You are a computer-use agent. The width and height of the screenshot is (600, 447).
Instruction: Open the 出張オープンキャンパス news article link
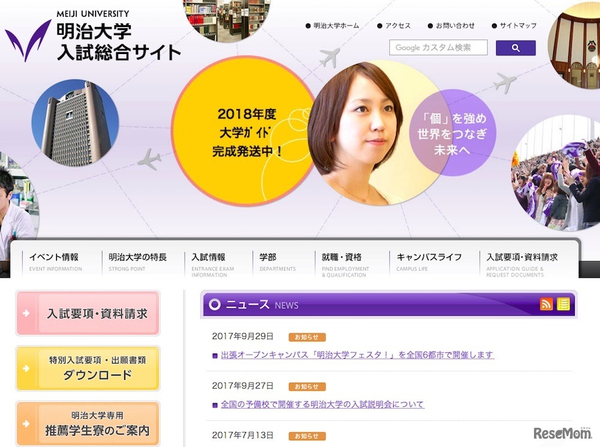tap(357, 355)
